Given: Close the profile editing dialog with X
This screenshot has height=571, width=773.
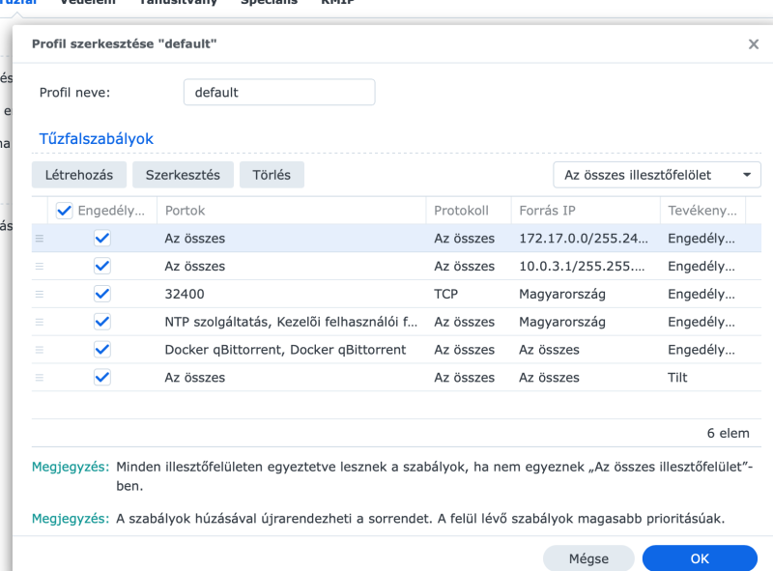Looking at the screenshot, I should 754,44.
